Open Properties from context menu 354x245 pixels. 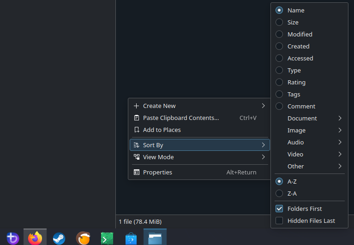coord(200,173)
